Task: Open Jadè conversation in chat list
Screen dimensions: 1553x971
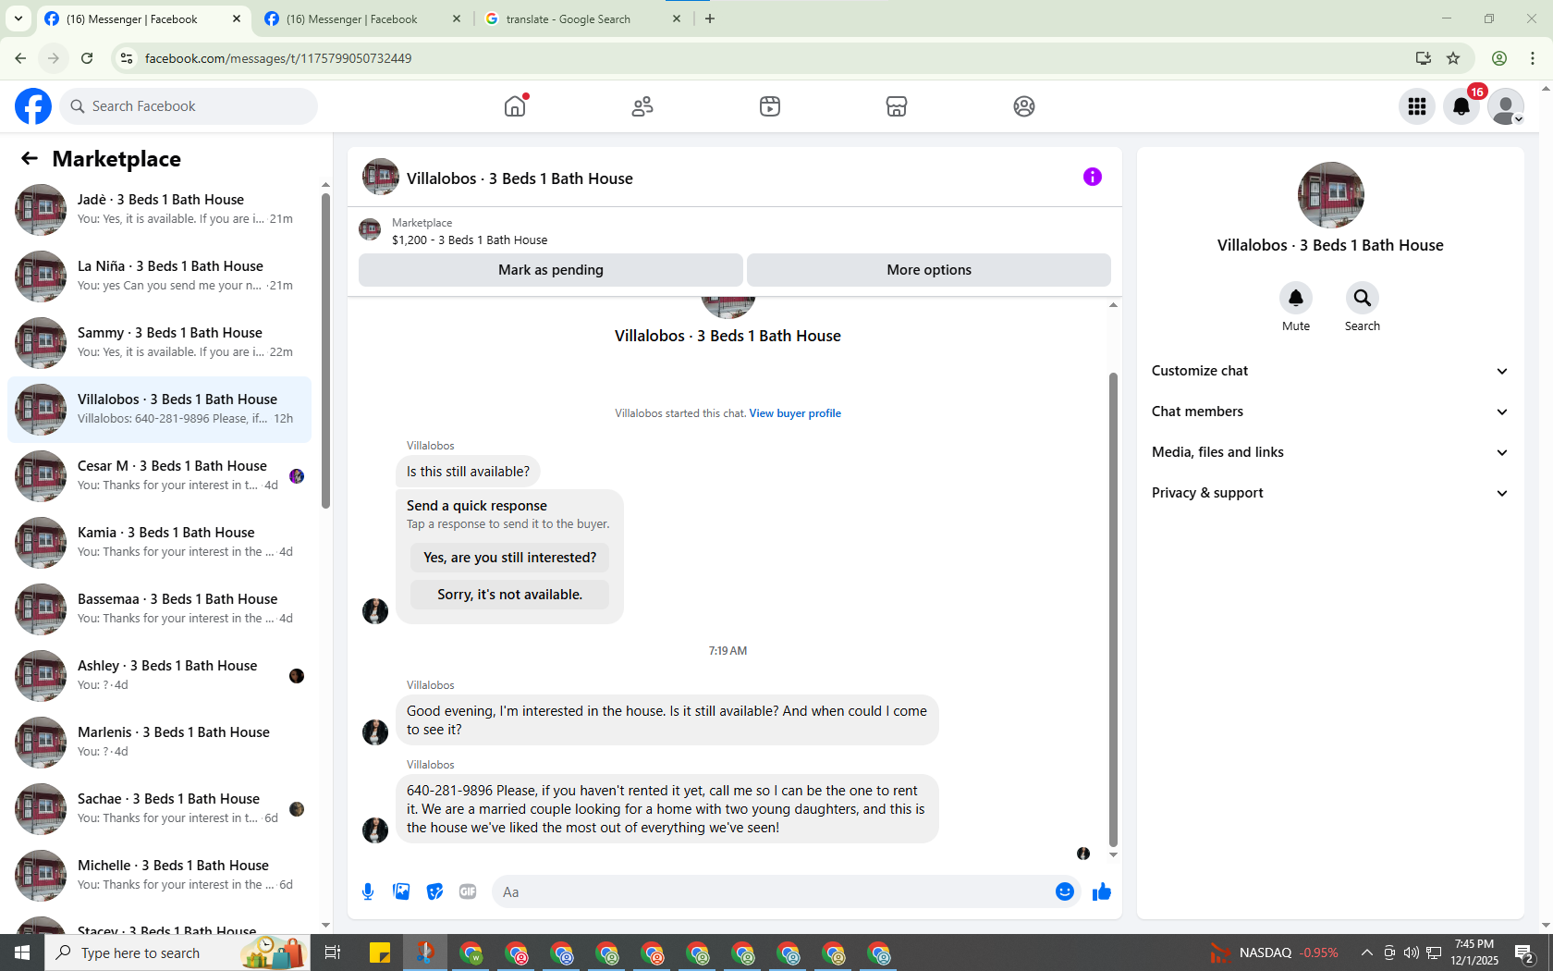Action: pyautogui.click(x=160, y=210)
